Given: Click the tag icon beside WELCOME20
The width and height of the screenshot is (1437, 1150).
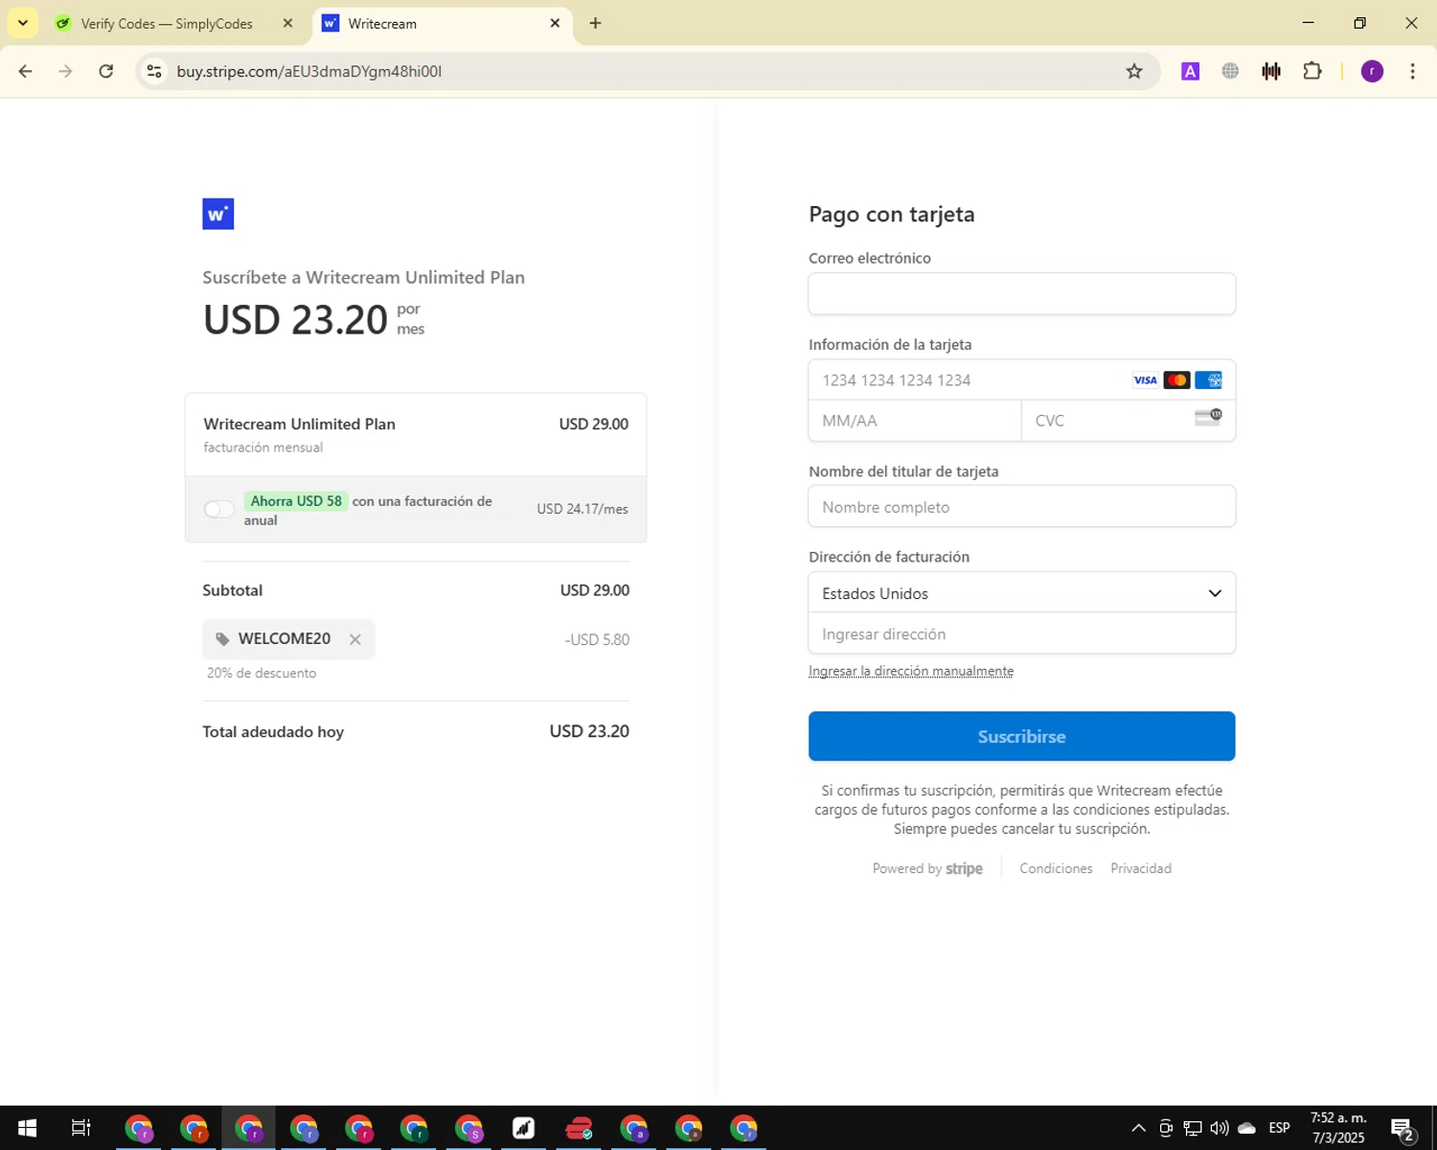Looking at the screenshot, I should pyautogui.click(x=222, y=639).
